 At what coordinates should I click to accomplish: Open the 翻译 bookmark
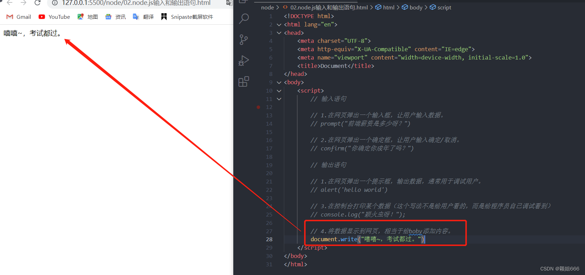click(143, 17)
